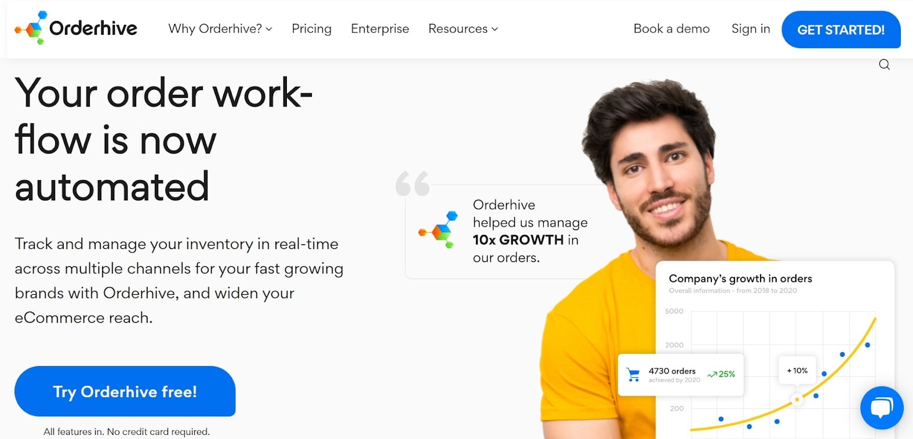Expand the Resources dropdown chevron
This screenshot has height=439, width=913.
[x=494, y=29]
